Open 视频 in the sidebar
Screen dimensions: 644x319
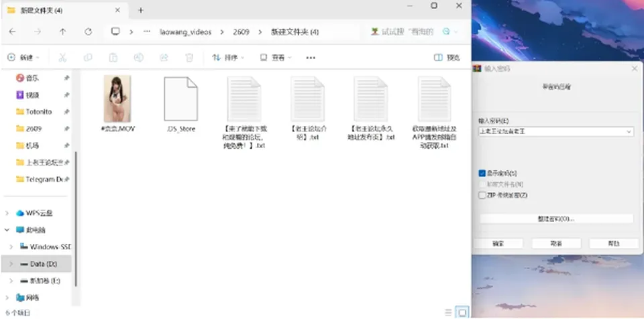tap(32, 95)
